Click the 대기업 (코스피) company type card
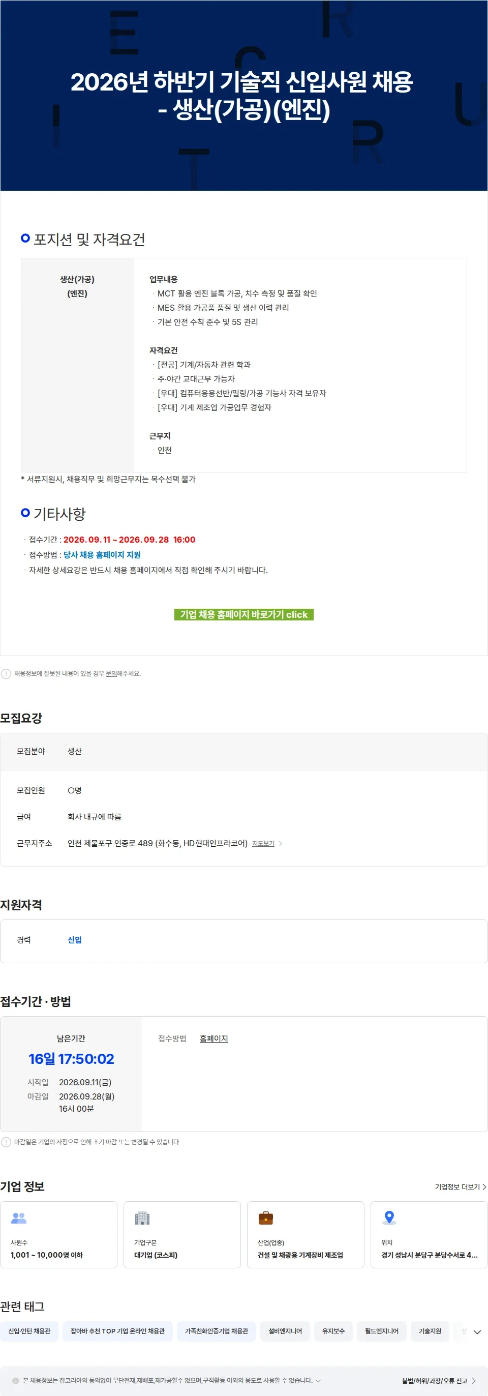This screenshot has width=488, height=1396. (x=182, y=1234)
